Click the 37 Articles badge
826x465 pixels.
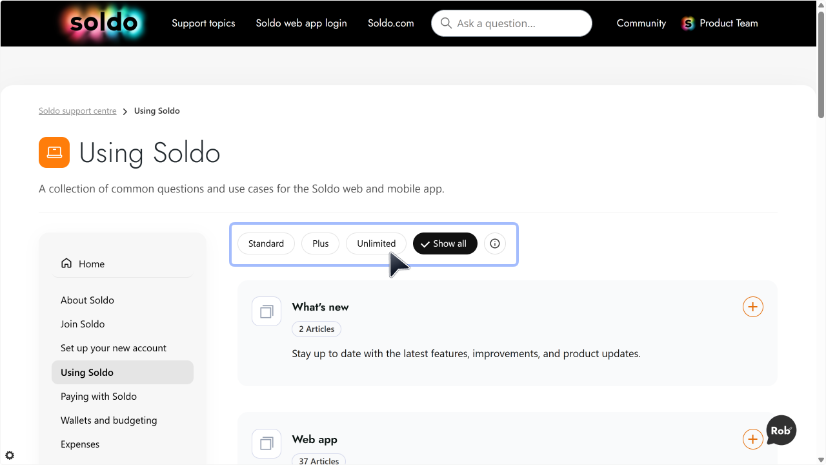point(319,459)
